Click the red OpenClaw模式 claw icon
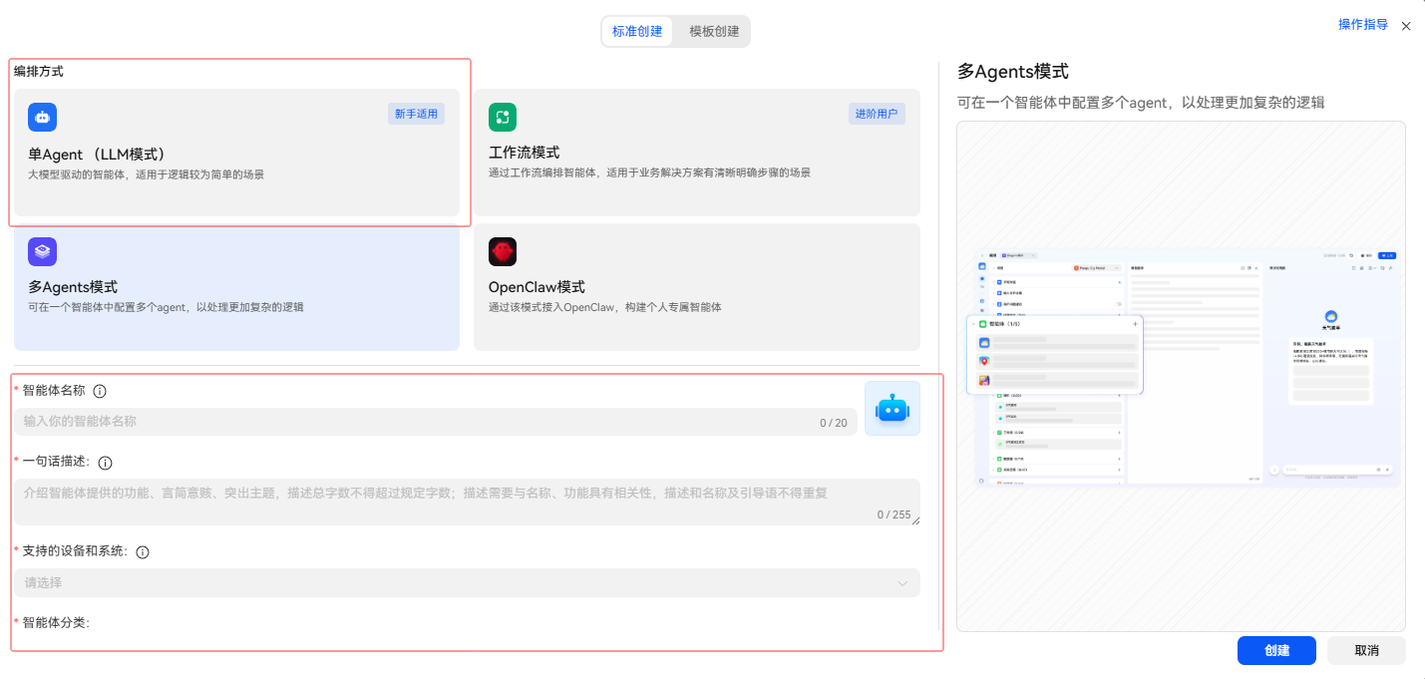 coord(503,251)
